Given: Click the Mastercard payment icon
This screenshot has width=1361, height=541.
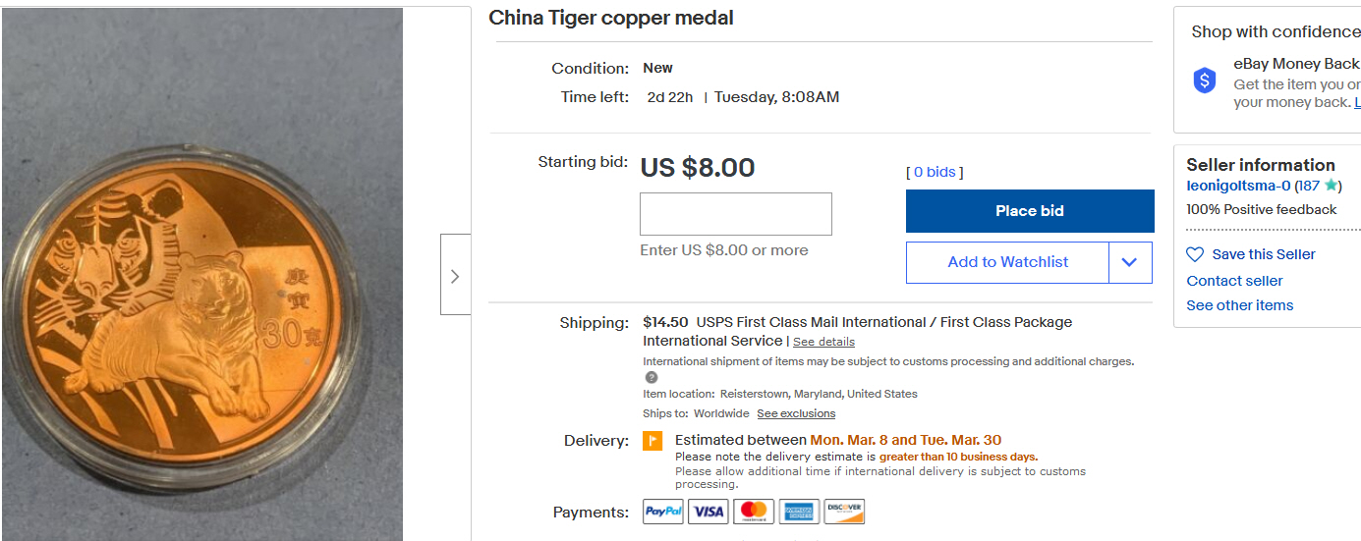Looking at the screenshot, I should (x=753, y=512).
